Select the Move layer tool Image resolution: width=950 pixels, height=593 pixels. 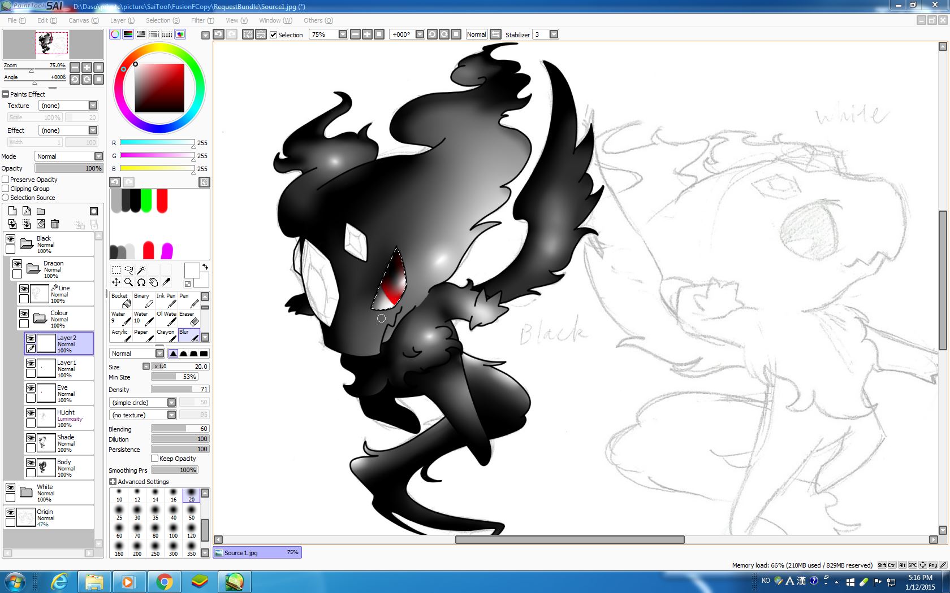coord(116,282)
